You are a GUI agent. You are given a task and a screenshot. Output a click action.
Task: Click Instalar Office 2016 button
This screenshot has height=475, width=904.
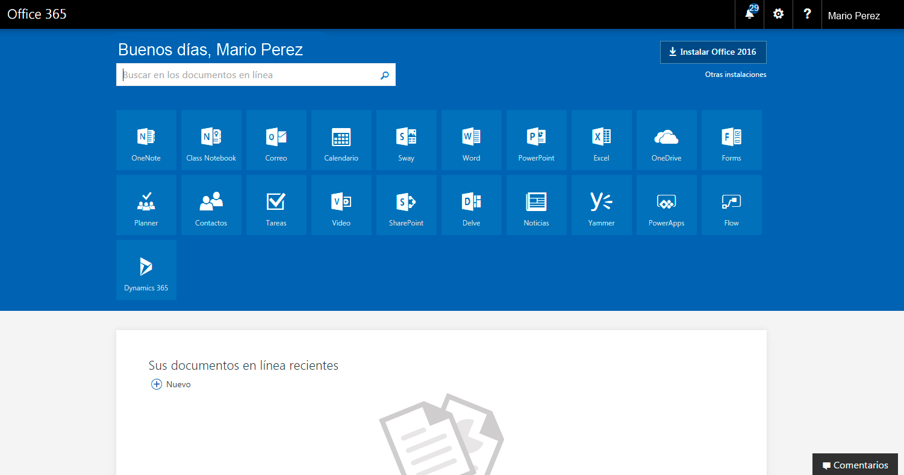pyautogui.click(x=713, y=52)
